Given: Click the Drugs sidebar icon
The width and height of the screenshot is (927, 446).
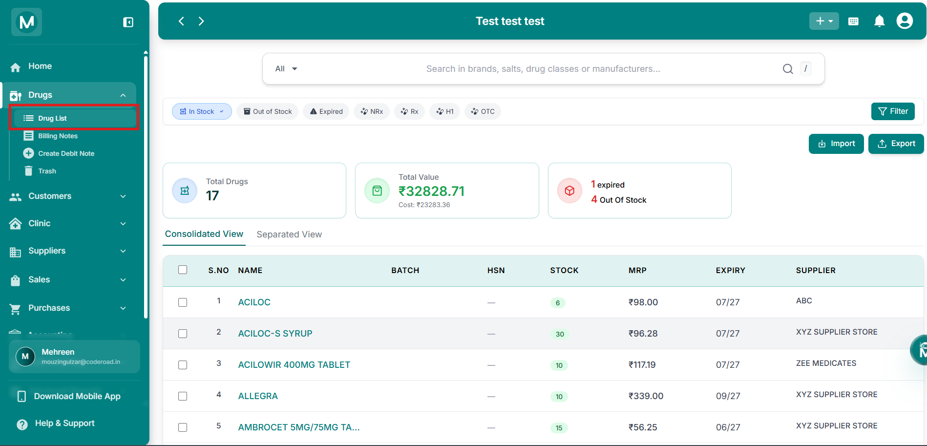Looking at the screenshot, I should tap(16, 96).
